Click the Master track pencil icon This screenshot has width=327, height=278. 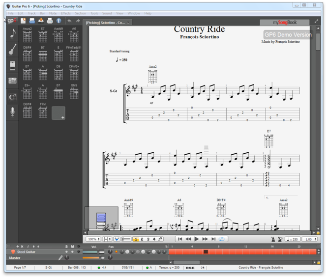[x=60, y=258]
